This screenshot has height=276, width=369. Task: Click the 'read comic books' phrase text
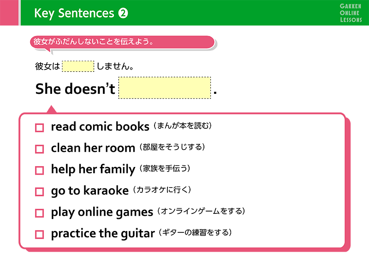click(100, 126)
